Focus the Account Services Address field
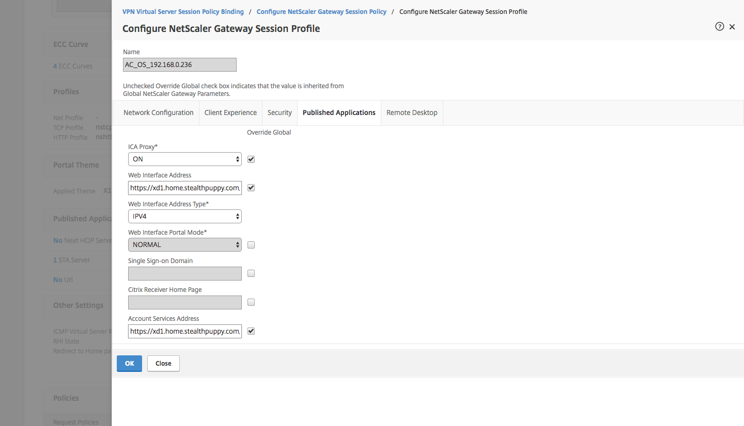The height and width of the screenshot is (426, 744). (x=185, y=331)
